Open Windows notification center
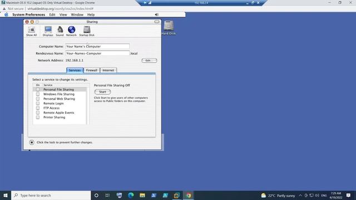The width and height of the screenshot is (356, 200). (x=349, y=195)
